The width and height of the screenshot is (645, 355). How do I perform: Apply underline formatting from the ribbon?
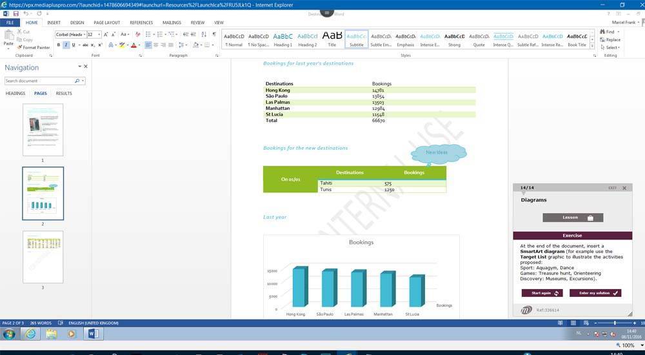pos(73,45)
